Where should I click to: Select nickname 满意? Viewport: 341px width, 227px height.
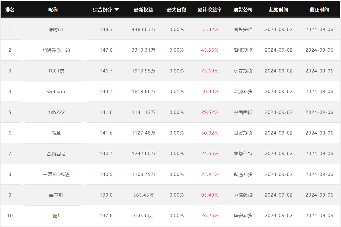[x=56, y=133]
